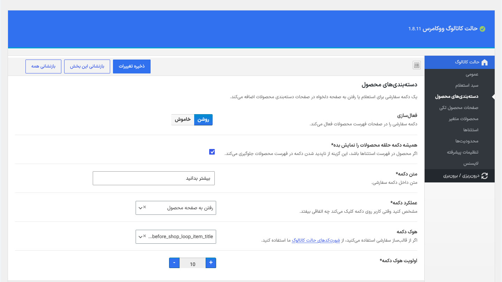Click the refresh icon beside درون‌ریزی / برون‌بری

(x=484, y=176)
